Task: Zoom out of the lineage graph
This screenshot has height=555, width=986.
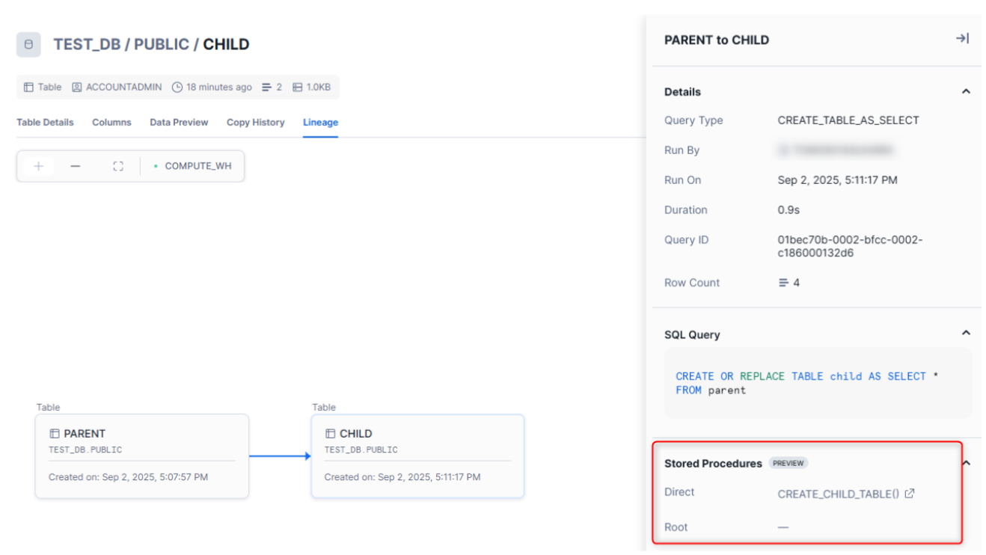Action: 76,166
